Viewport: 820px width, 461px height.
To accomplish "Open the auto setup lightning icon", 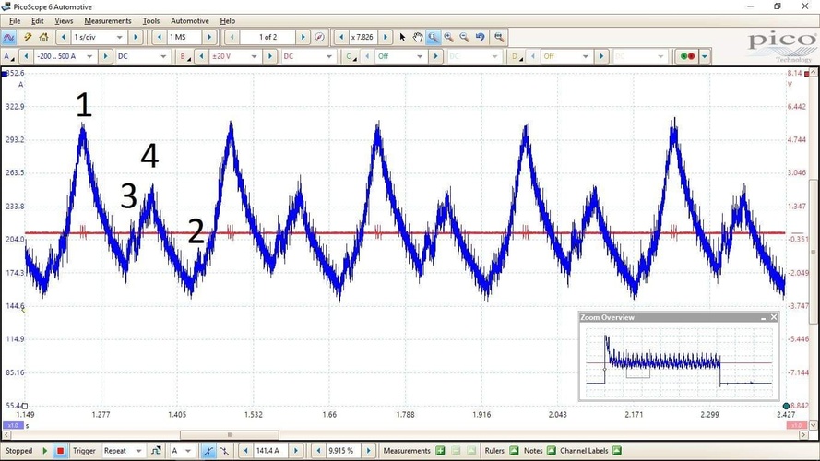I will coord(27,37).
